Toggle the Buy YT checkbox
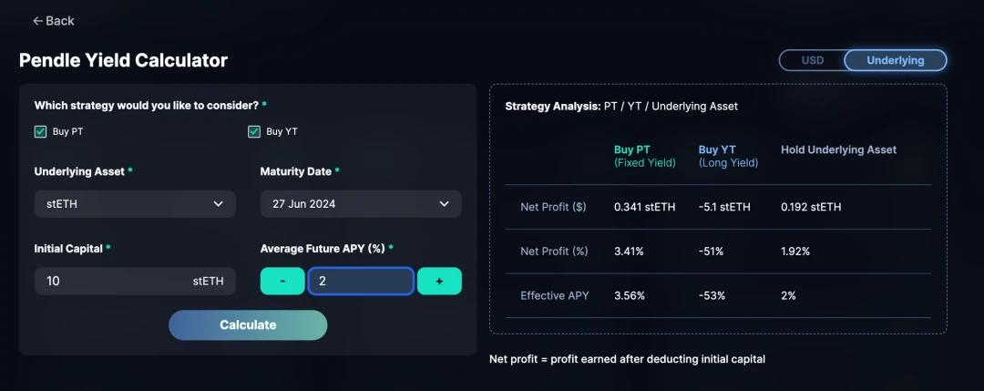Screen dimensions: 984x391 click(x=254, y=131)
